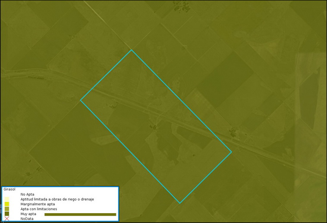This screenshot has height=223, width=327.
Task: Pick the Marginalmente apta yellow swatch
Action: click(7, 204)
